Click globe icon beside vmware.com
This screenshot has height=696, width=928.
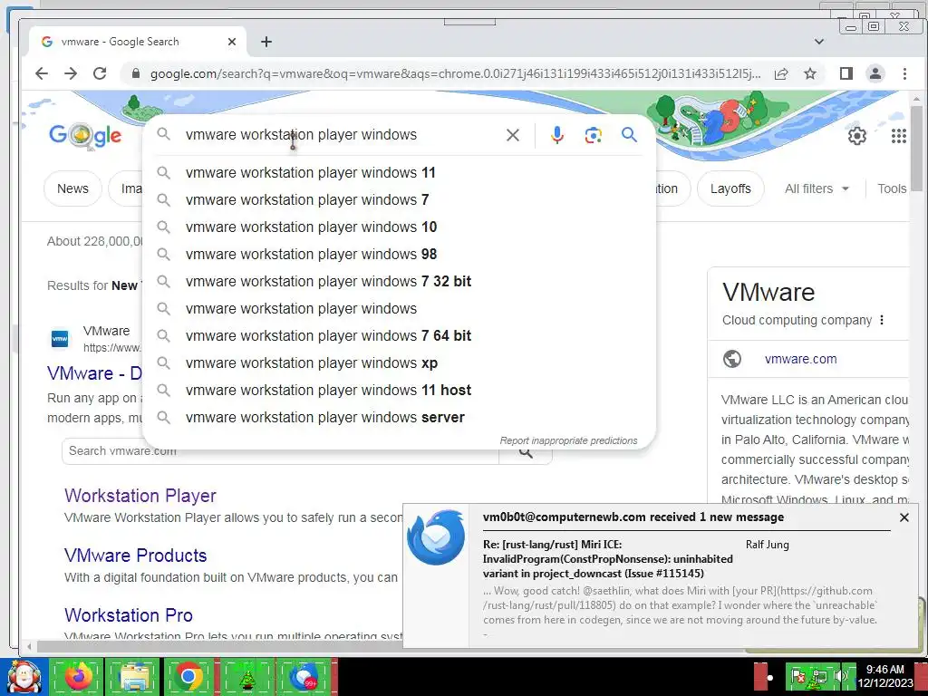pos(732,359)
